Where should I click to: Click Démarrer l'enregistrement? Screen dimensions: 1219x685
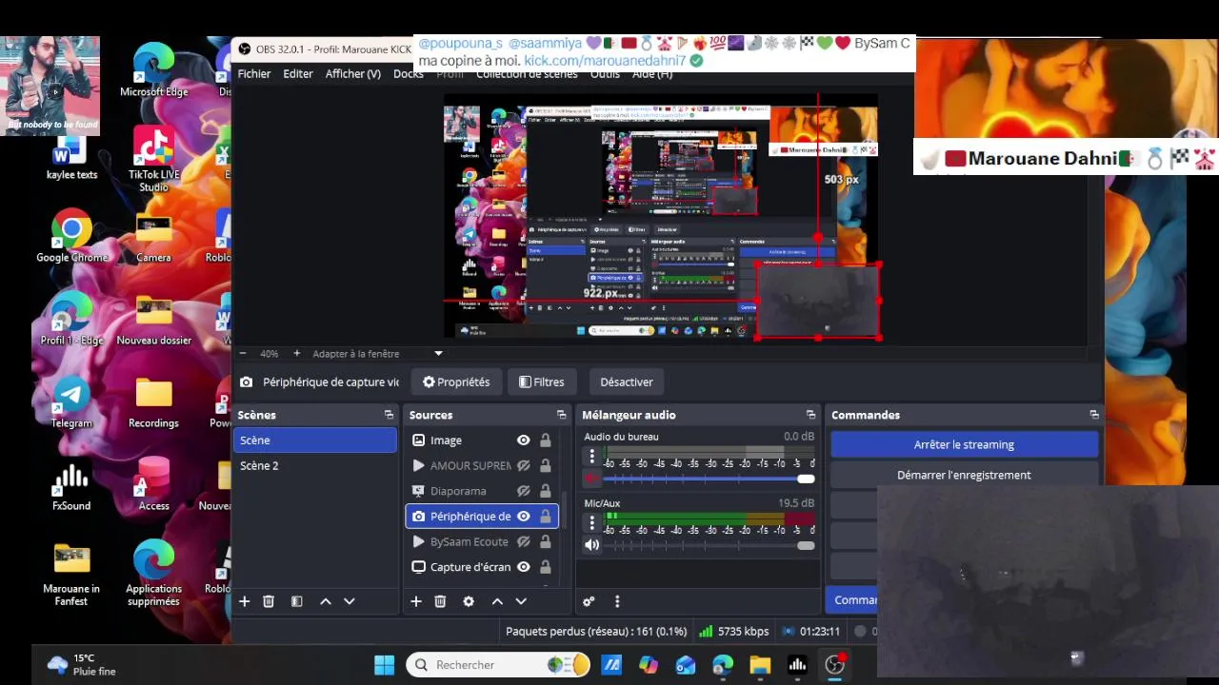tap(964, 475)
